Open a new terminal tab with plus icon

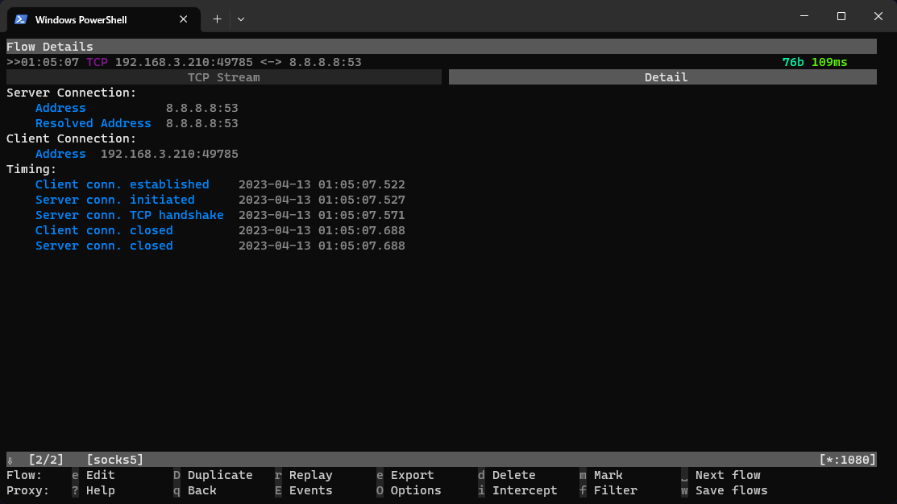click(x=216, y=19)
